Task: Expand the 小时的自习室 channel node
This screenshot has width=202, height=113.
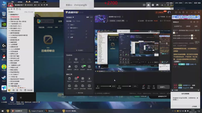Action: coord(9,77)
